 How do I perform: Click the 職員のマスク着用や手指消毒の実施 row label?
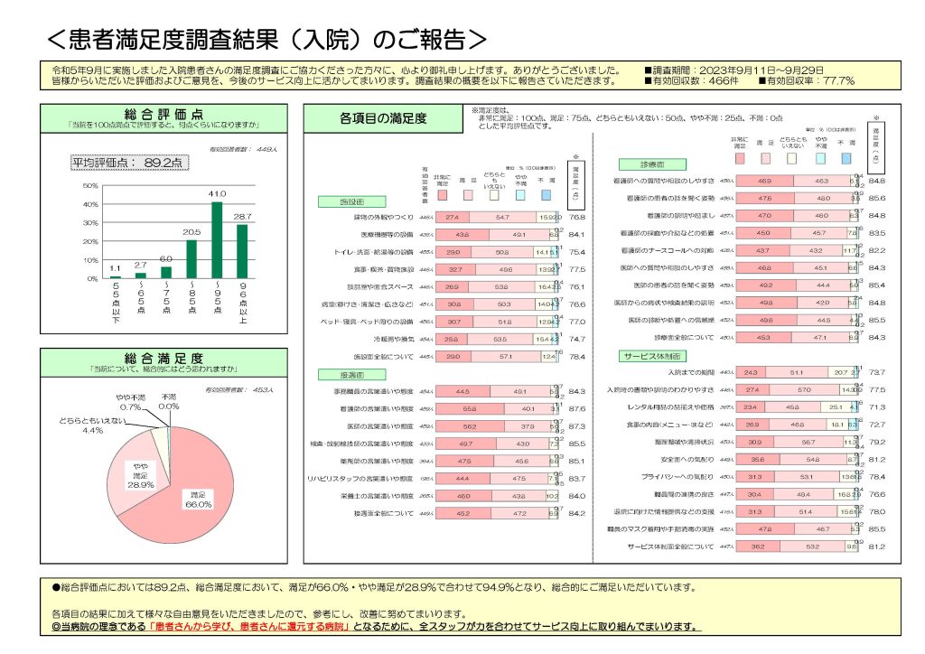coord(660,529)
